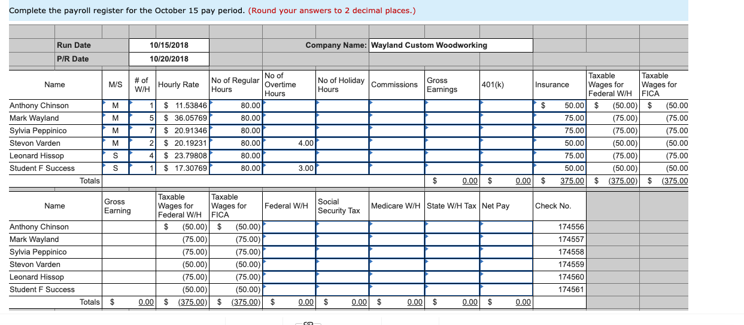Click Mark Wayland's Net Pay field

(506, 240)
